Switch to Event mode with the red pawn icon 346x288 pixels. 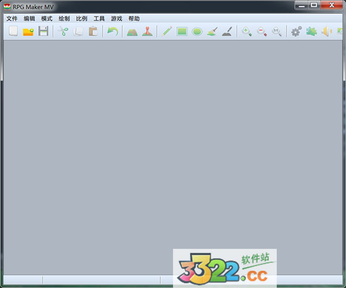[x=147, y=31]
